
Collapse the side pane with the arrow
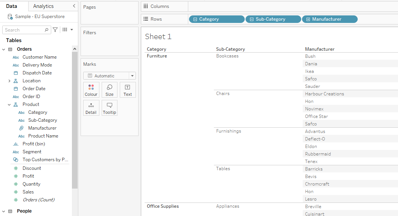point(74,6)
